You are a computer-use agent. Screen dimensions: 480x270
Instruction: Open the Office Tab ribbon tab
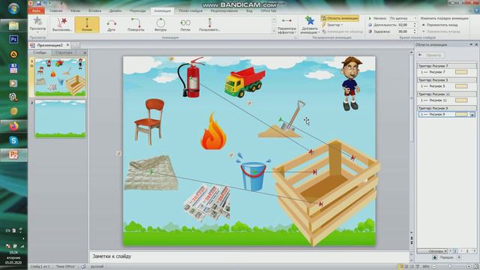[x=268, y=10]
